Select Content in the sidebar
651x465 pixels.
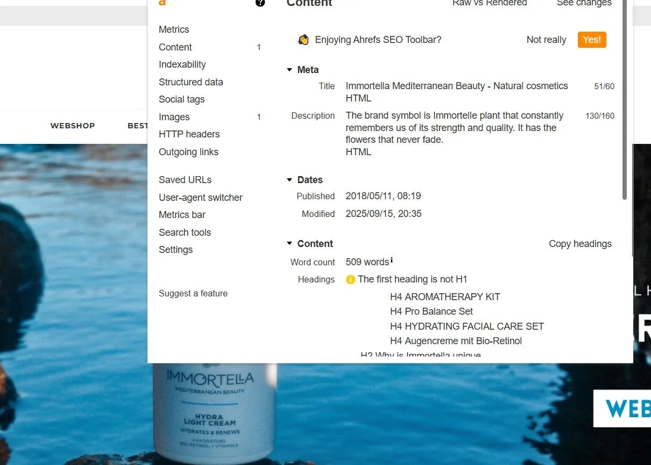pyautogui.click(x=175, y=47)
